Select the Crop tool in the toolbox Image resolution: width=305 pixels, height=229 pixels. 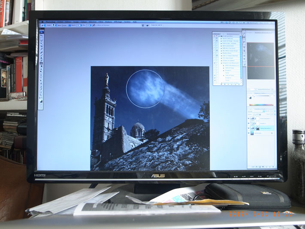point(42,46)
